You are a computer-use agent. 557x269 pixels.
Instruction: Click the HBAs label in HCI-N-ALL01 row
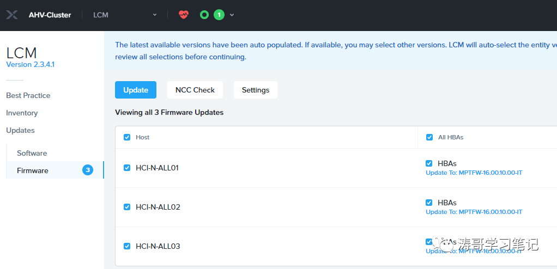point(447,163)
